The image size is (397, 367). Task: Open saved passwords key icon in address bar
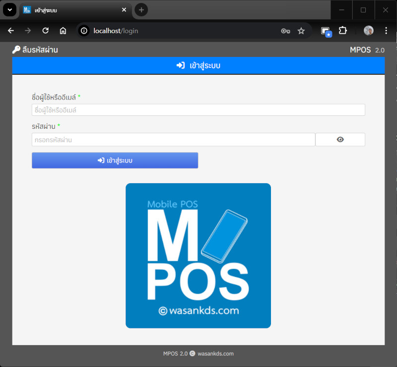click(x=285, y=31)
